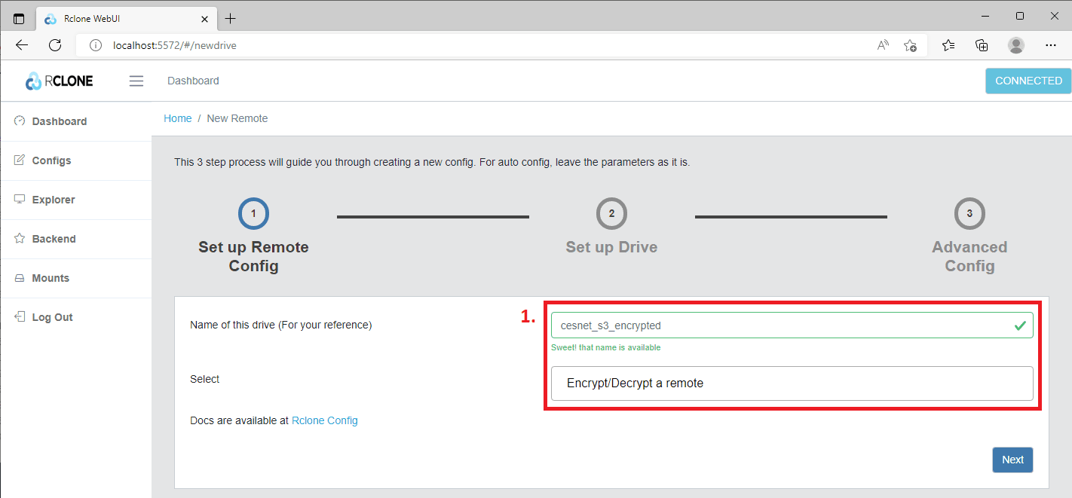Viewport: 1072px width, 498px height.
Task: Click the Home breadcrumb link
Action: coord(177,118)
